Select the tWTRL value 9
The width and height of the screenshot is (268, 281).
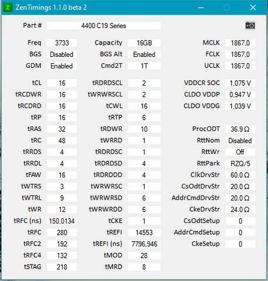[62, 198]
